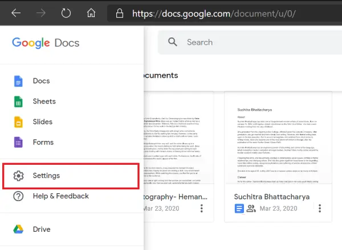Click the Heman... document title
The height and width of the screenshot is (250, 342).
click(176, 197)
